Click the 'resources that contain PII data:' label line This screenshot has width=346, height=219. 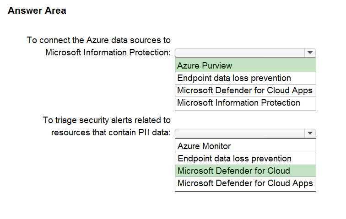tap(111, 133)
